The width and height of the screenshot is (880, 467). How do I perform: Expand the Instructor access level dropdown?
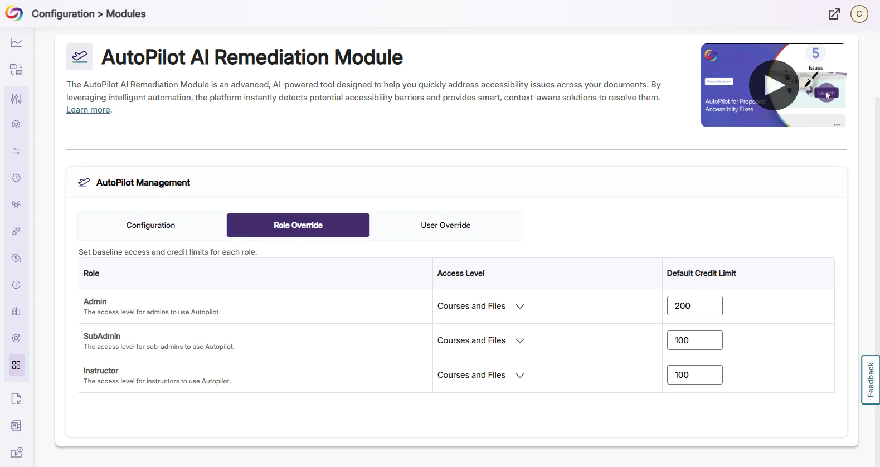pyautogui.click(x=482, y=375)
